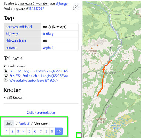This screenshot has width=141, height=138.
Task: Open changeset #181887097
Action: point(36,8)
